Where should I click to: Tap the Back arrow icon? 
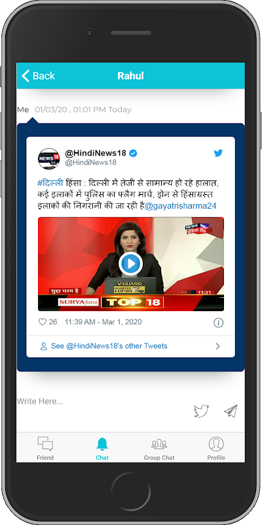point(26,75)
